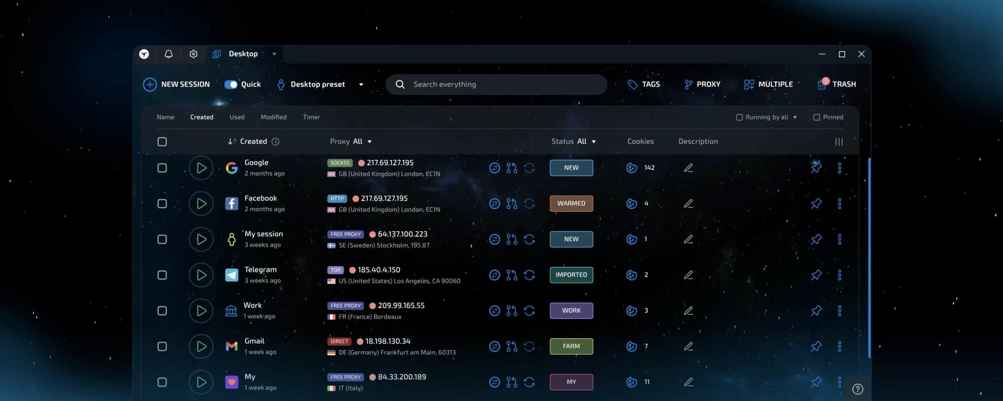
Task: Click the NEW SESSION button
Action: click(x=176, y=84)
